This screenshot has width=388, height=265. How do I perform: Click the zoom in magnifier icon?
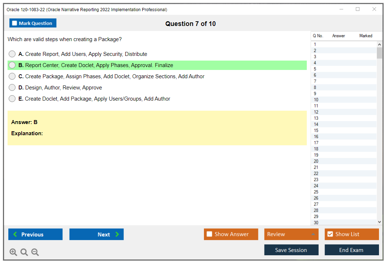coord(13,252)
